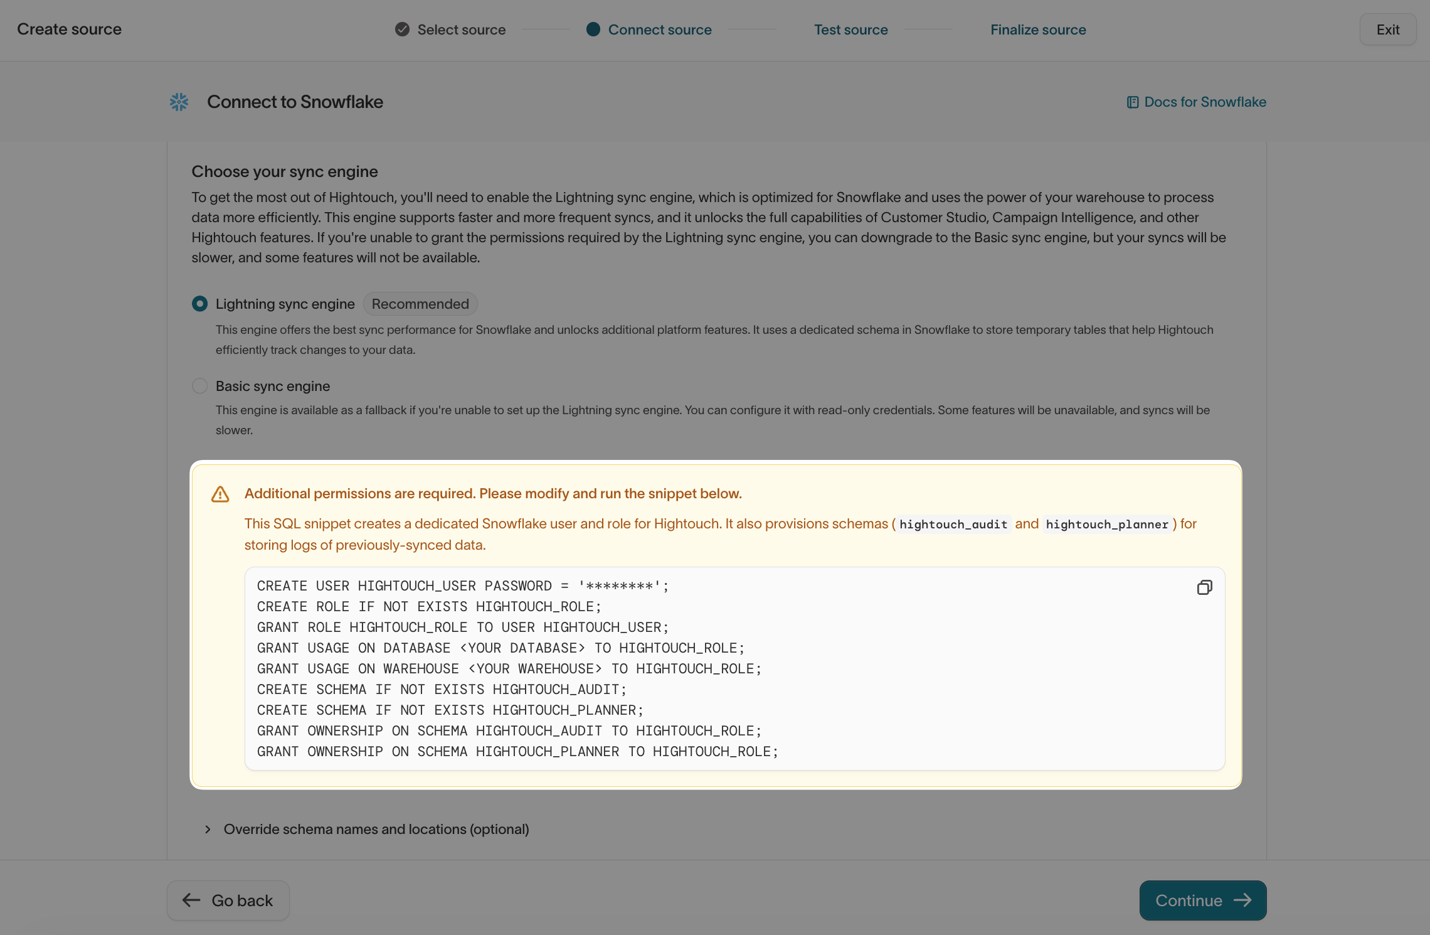Image resolution: width=1430 pixels, height=935 pixels.
Task: Copy the SQL snippet with the copy icon
Action: [1204, 587]
